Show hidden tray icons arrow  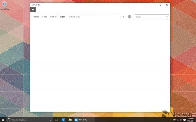(x=171, y=120)
